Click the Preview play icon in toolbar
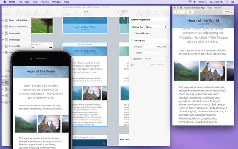Screen dimensions: 238x149 pyautogui.click(x=157, y=12)
